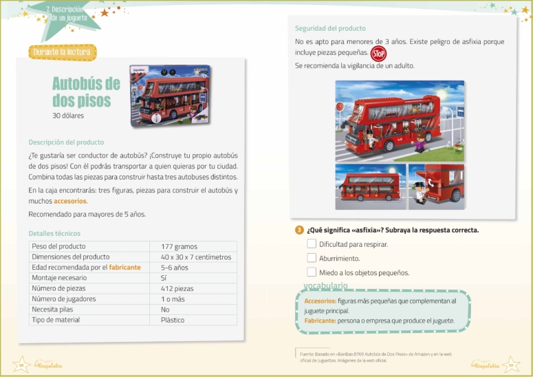Click the 'Sí' cell for Montaje necesario

pos(193,278)
